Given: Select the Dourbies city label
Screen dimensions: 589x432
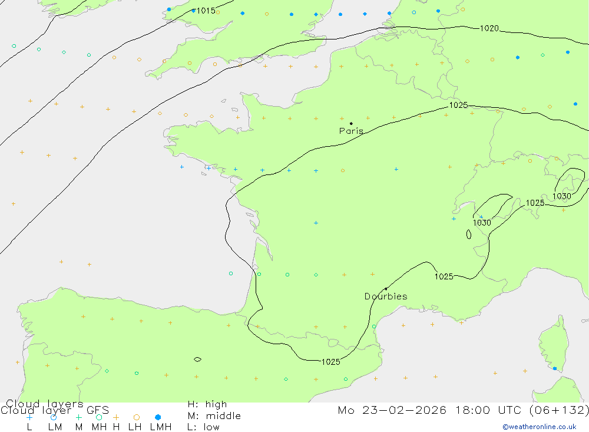Looking at the screenshot, I should 386,296.
